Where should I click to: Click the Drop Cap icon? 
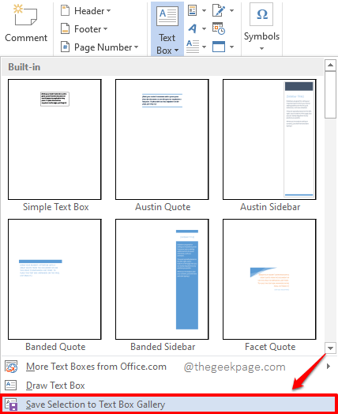(193, 47)
